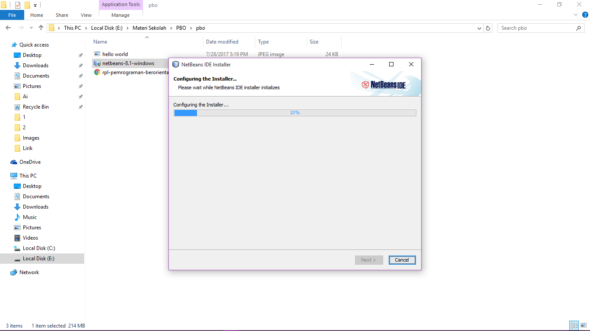Click This PC in the address bar
Viewport: 590px width, 331px height.
point(72,28)
